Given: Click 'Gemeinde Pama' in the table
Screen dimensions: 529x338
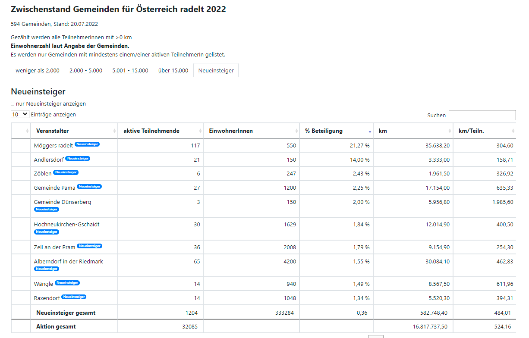Looking at the screenshot, I should pyautogui.click(x=55, y=188).
